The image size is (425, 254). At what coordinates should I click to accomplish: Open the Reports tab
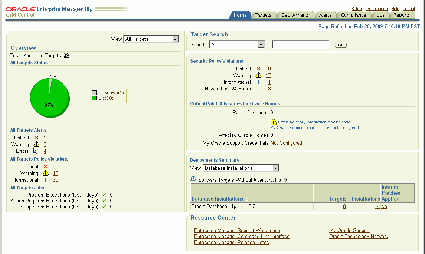pos(402,15)
